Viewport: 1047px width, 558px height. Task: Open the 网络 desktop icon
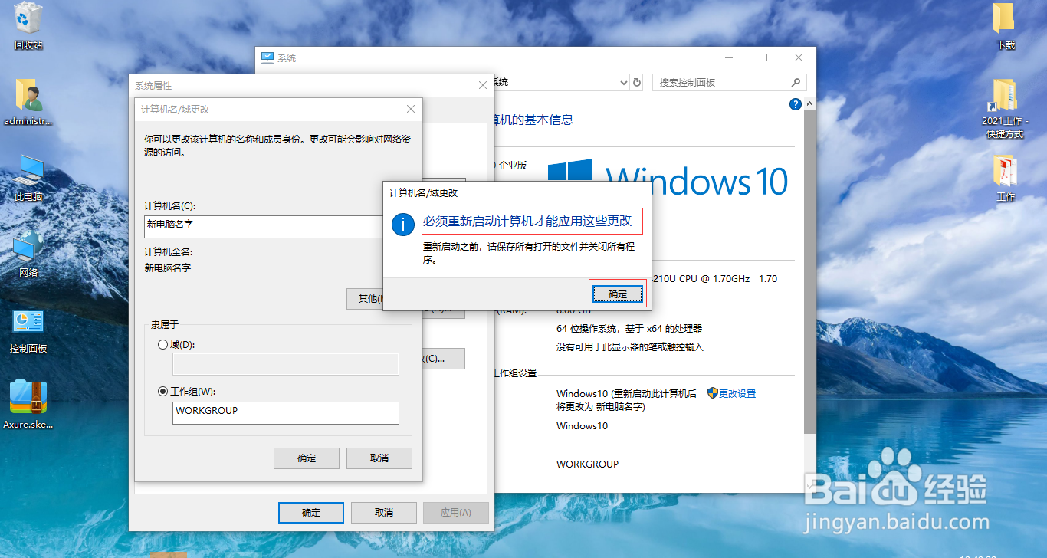click(28, 254)
